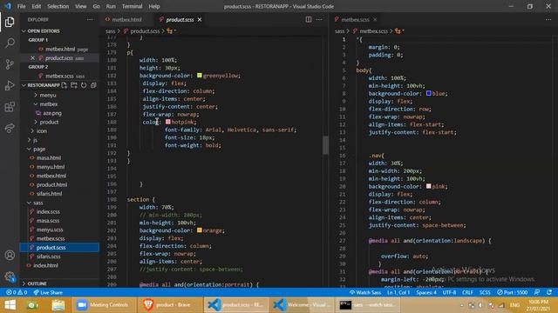
Task: Open the Terminal menu
Action: 132,6
